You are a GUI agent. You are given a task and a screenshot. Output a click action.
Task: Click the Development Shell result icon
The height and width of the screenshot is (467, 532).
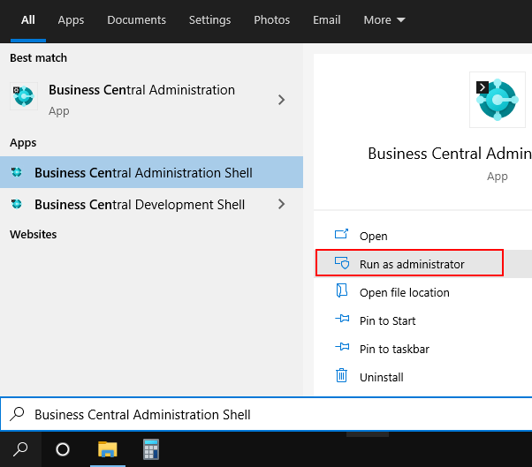tap(16, 205)
